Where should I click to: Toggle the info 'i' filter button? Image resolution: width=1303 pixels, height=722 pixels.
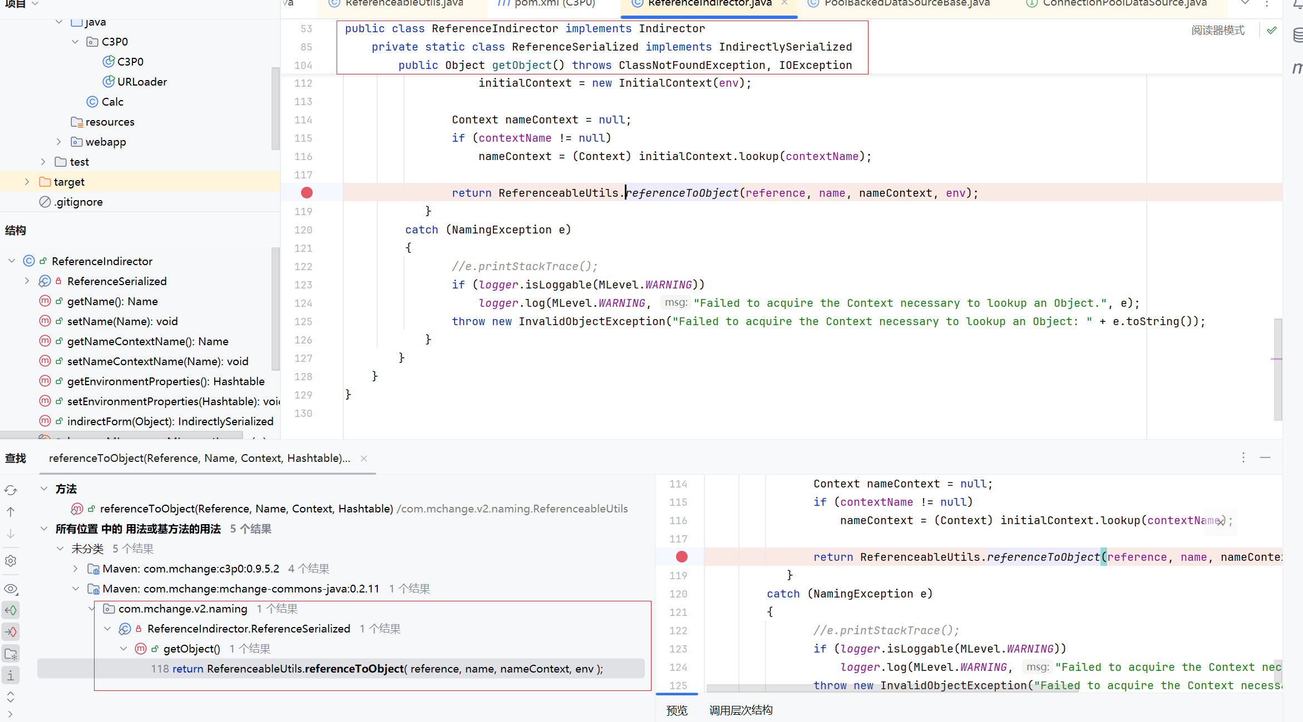coord(11,675)
